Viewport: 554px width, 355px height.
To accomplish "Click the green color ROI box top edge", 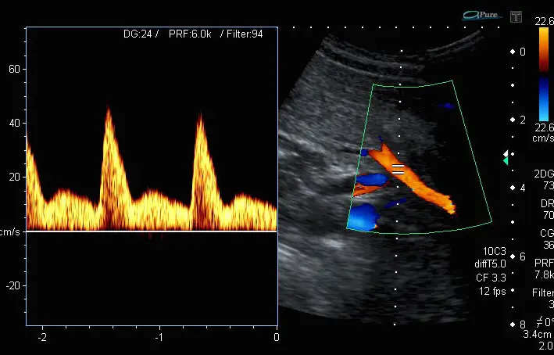I will coord(413,85).
